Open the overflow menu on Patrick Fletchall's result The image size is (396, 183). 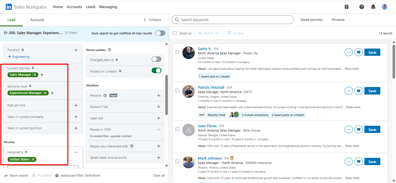348,91
